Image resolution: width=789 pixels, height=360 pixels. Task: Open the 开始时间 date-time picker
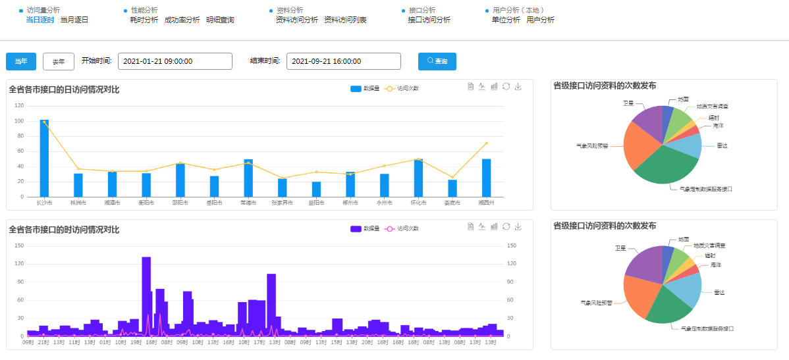coord(175,61)
